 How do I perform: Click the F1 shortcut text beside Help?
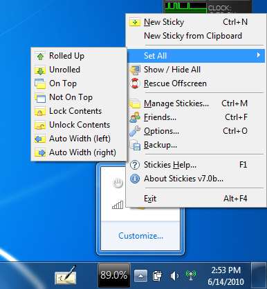coord(243,165)
